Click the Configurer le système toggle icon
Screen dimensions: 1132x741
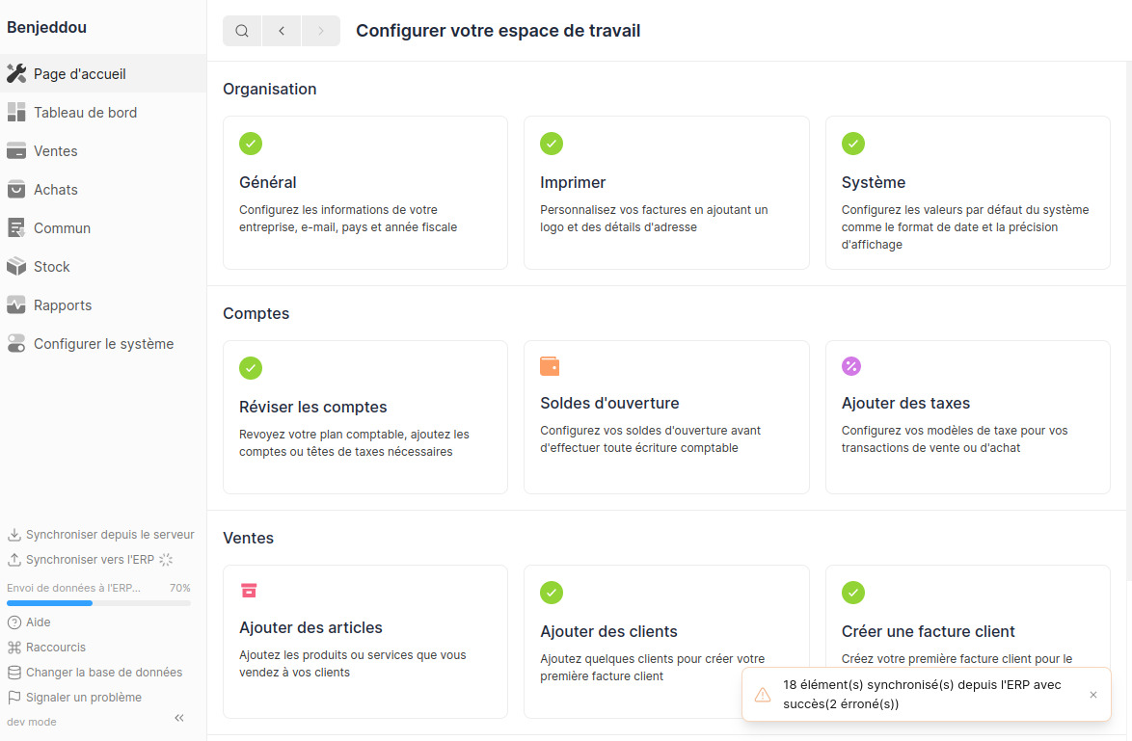[x=16, y=344]
